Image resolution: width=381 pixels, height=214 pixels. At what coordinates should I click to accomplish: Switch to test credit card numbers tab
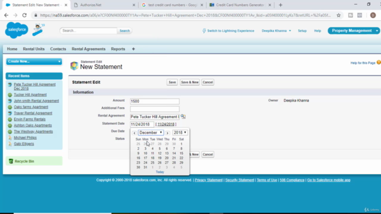pyautogui.click(x=173, y=5)
